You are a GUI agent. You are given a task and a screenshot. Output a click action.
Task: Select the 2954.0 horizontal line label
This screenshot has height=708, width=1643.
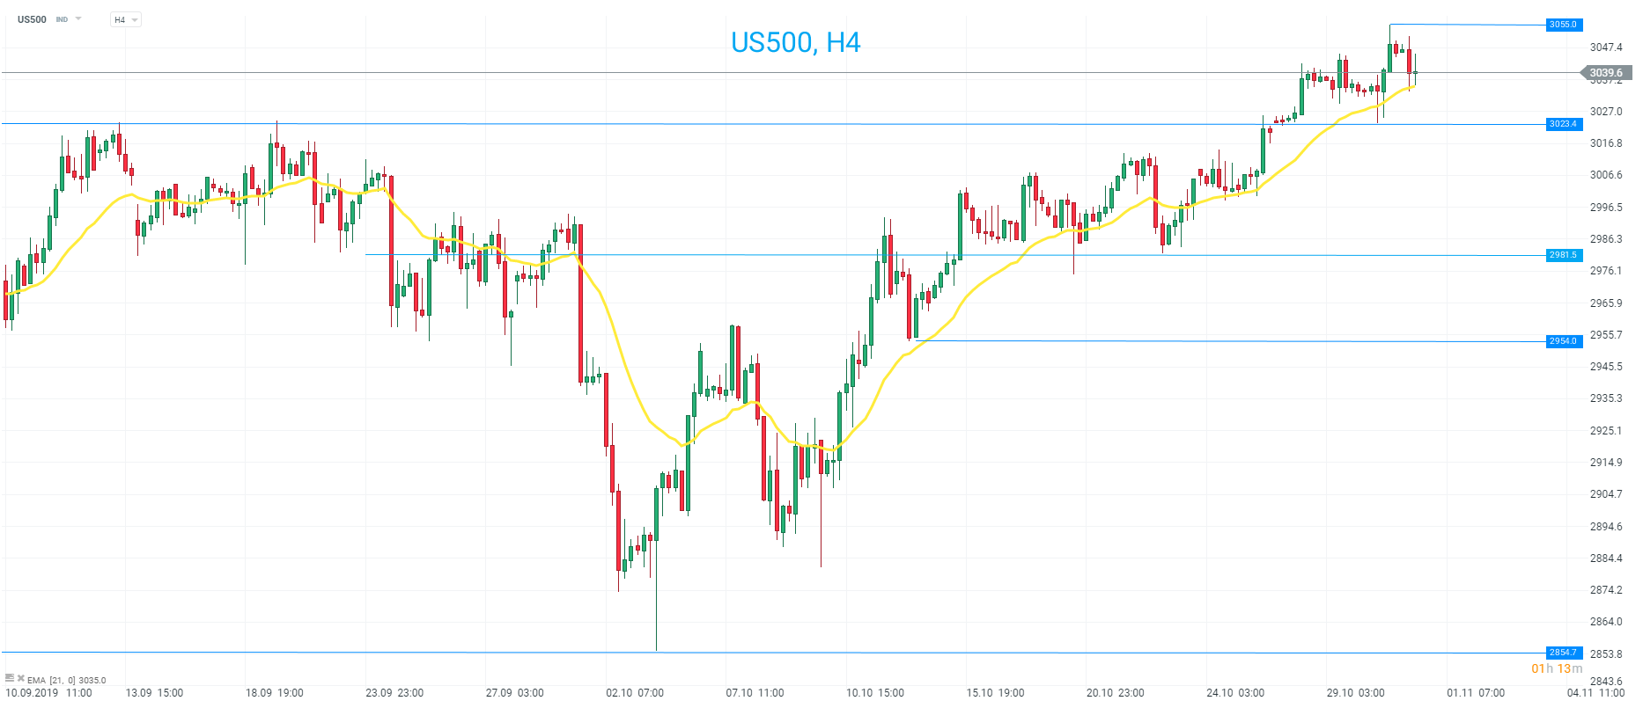1564,341
